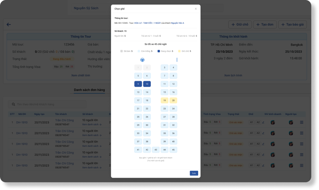
Task: Open the second row's hamburger menu icon
Action: point(302,133)
